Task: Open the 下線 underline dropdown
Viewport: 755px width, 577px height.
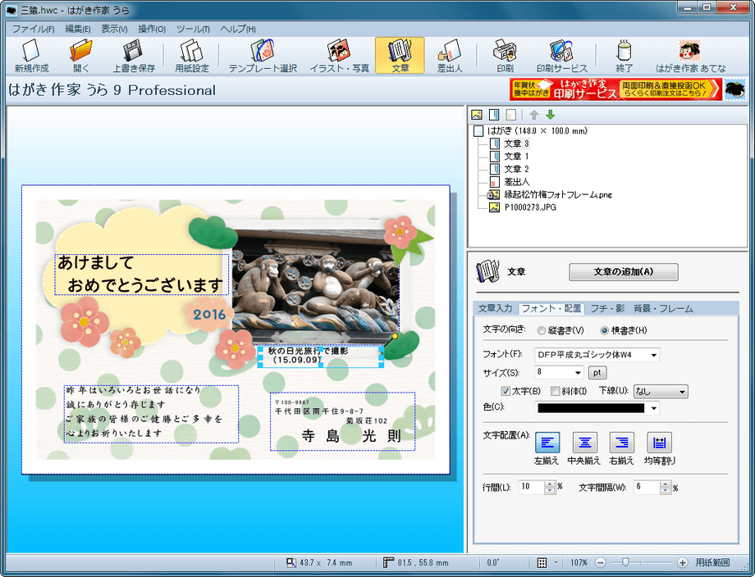Action: [x=660, y=392]
